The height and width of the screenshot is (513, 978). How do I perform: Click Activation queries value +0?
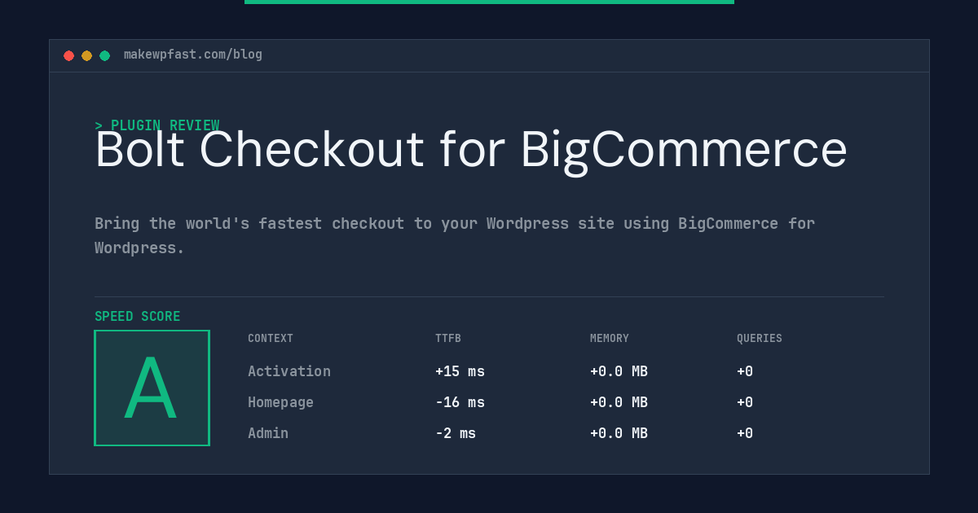click(745, 371)
